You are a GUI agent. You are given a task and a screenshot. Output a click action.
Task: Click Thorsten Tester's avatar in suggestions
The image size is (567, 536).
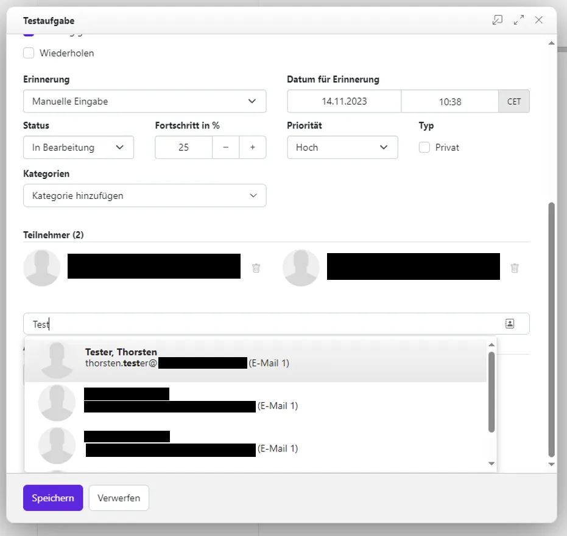[57, 360]
